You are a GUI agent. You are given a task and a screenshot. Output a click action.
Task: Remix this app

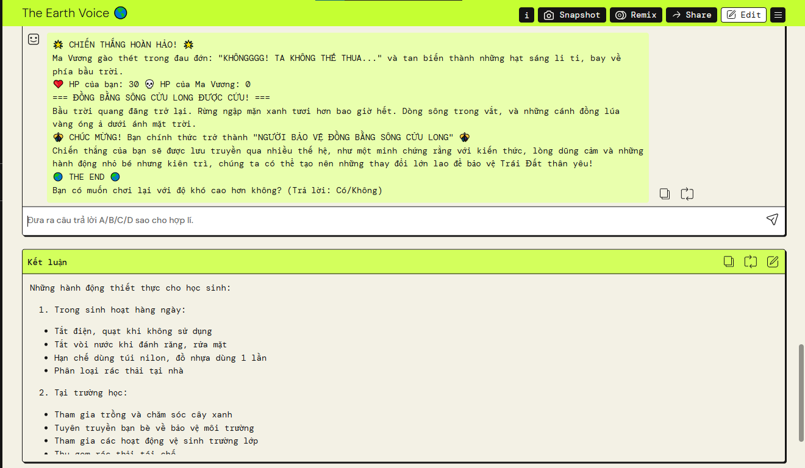click(635, 15)
